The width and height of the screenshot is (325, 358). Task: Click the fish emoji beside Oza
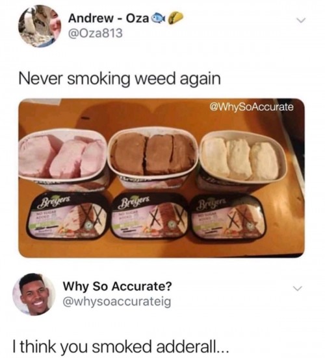tap(159, 18)
